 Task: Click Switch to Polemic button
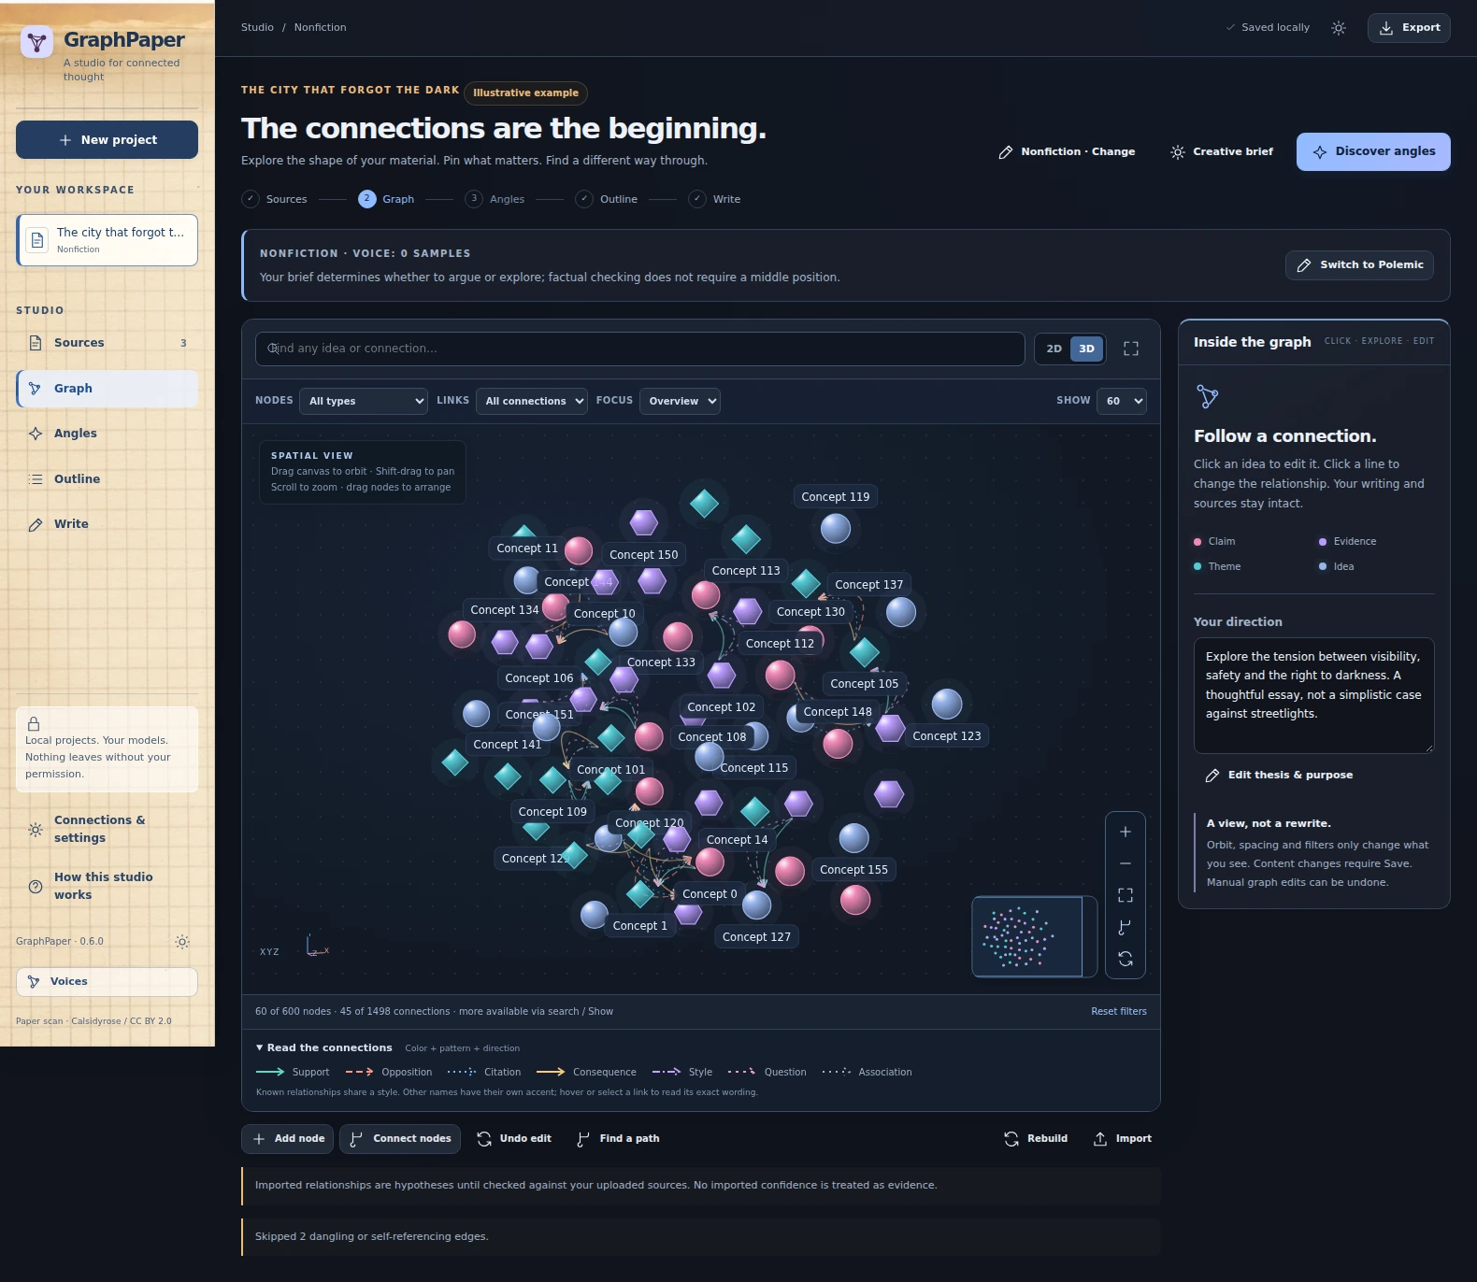tap(1359, 265)
